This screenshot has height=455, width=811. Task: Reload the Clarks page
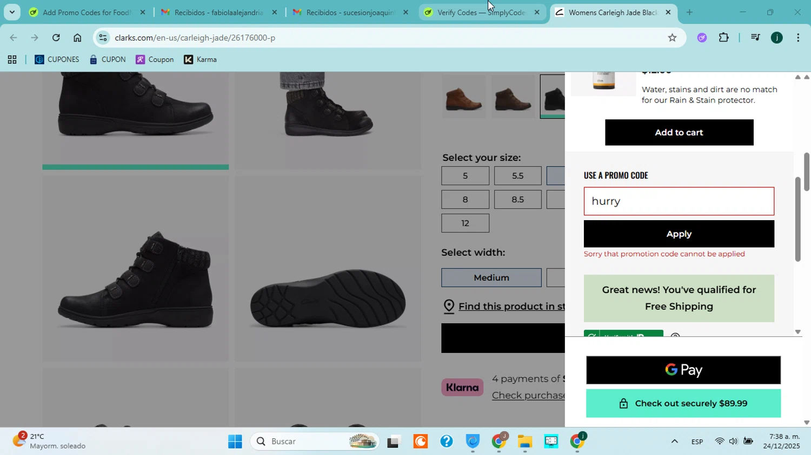(56, 38)
